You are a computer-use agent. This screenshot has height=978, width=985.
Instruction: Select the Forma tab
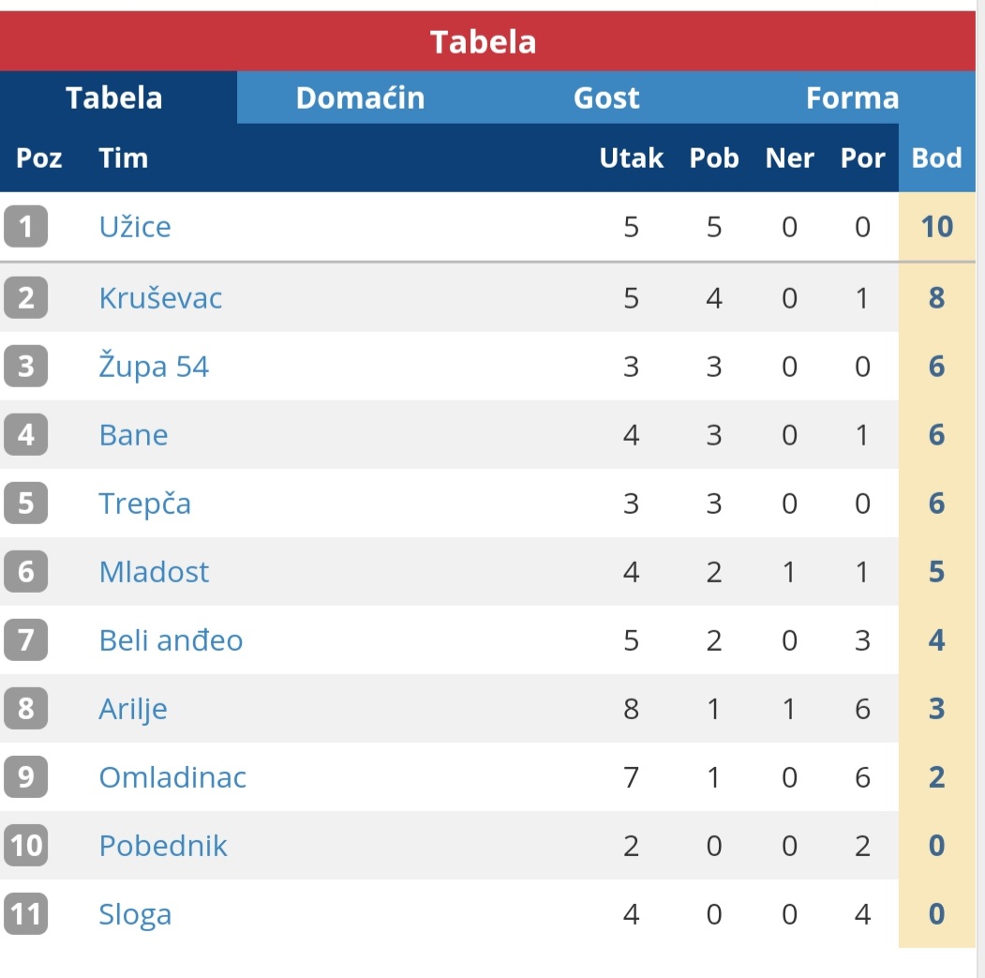(x=853, y=98)
